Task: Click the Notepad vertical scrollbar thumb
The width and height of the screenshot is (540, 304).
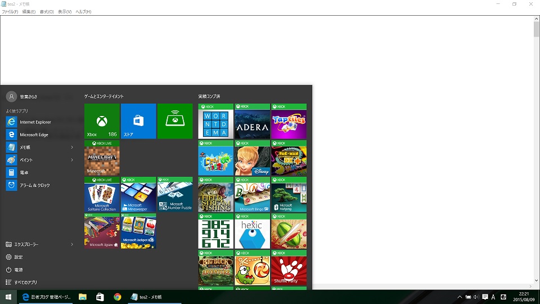Action: click(x=536, y=29)
